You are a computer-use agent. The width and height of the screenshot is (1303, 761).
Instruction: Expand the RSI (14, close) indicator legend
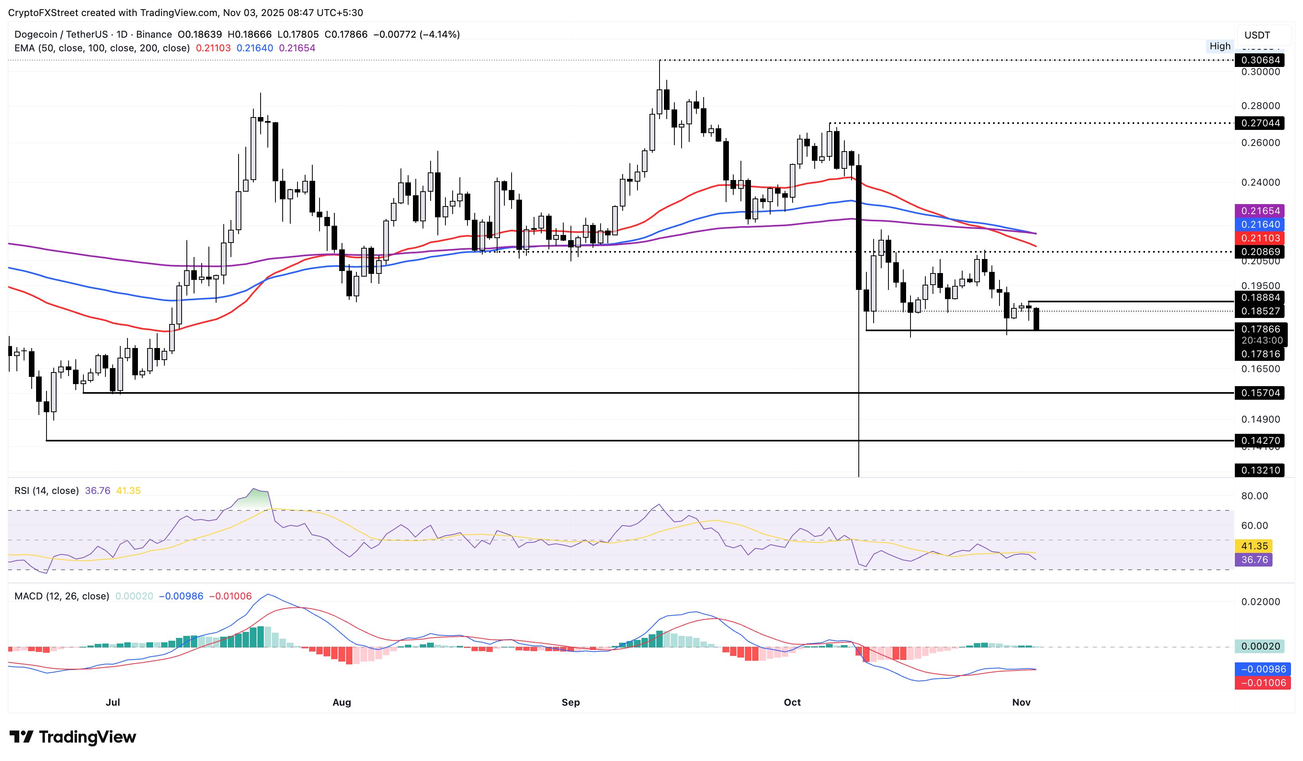[47, 491]
